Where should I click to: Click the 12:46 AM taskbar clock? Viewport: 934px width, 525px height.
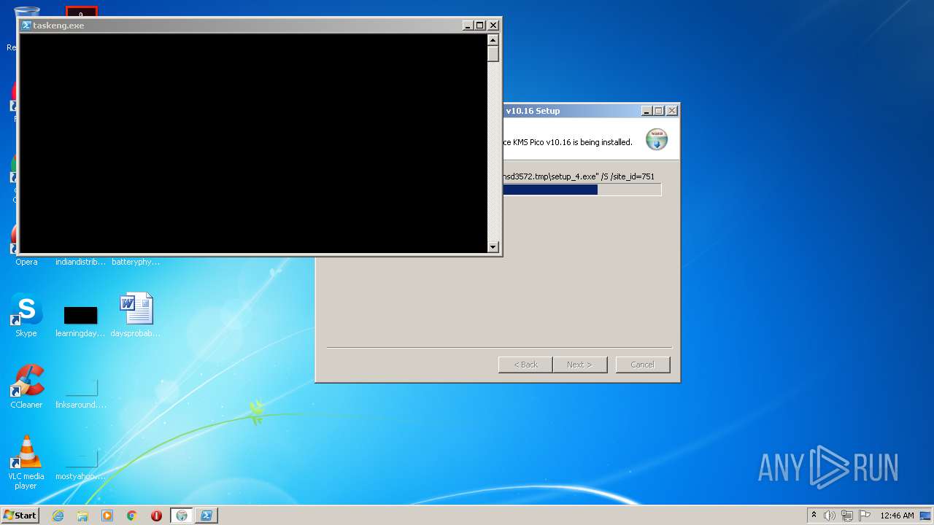[897, 516]
